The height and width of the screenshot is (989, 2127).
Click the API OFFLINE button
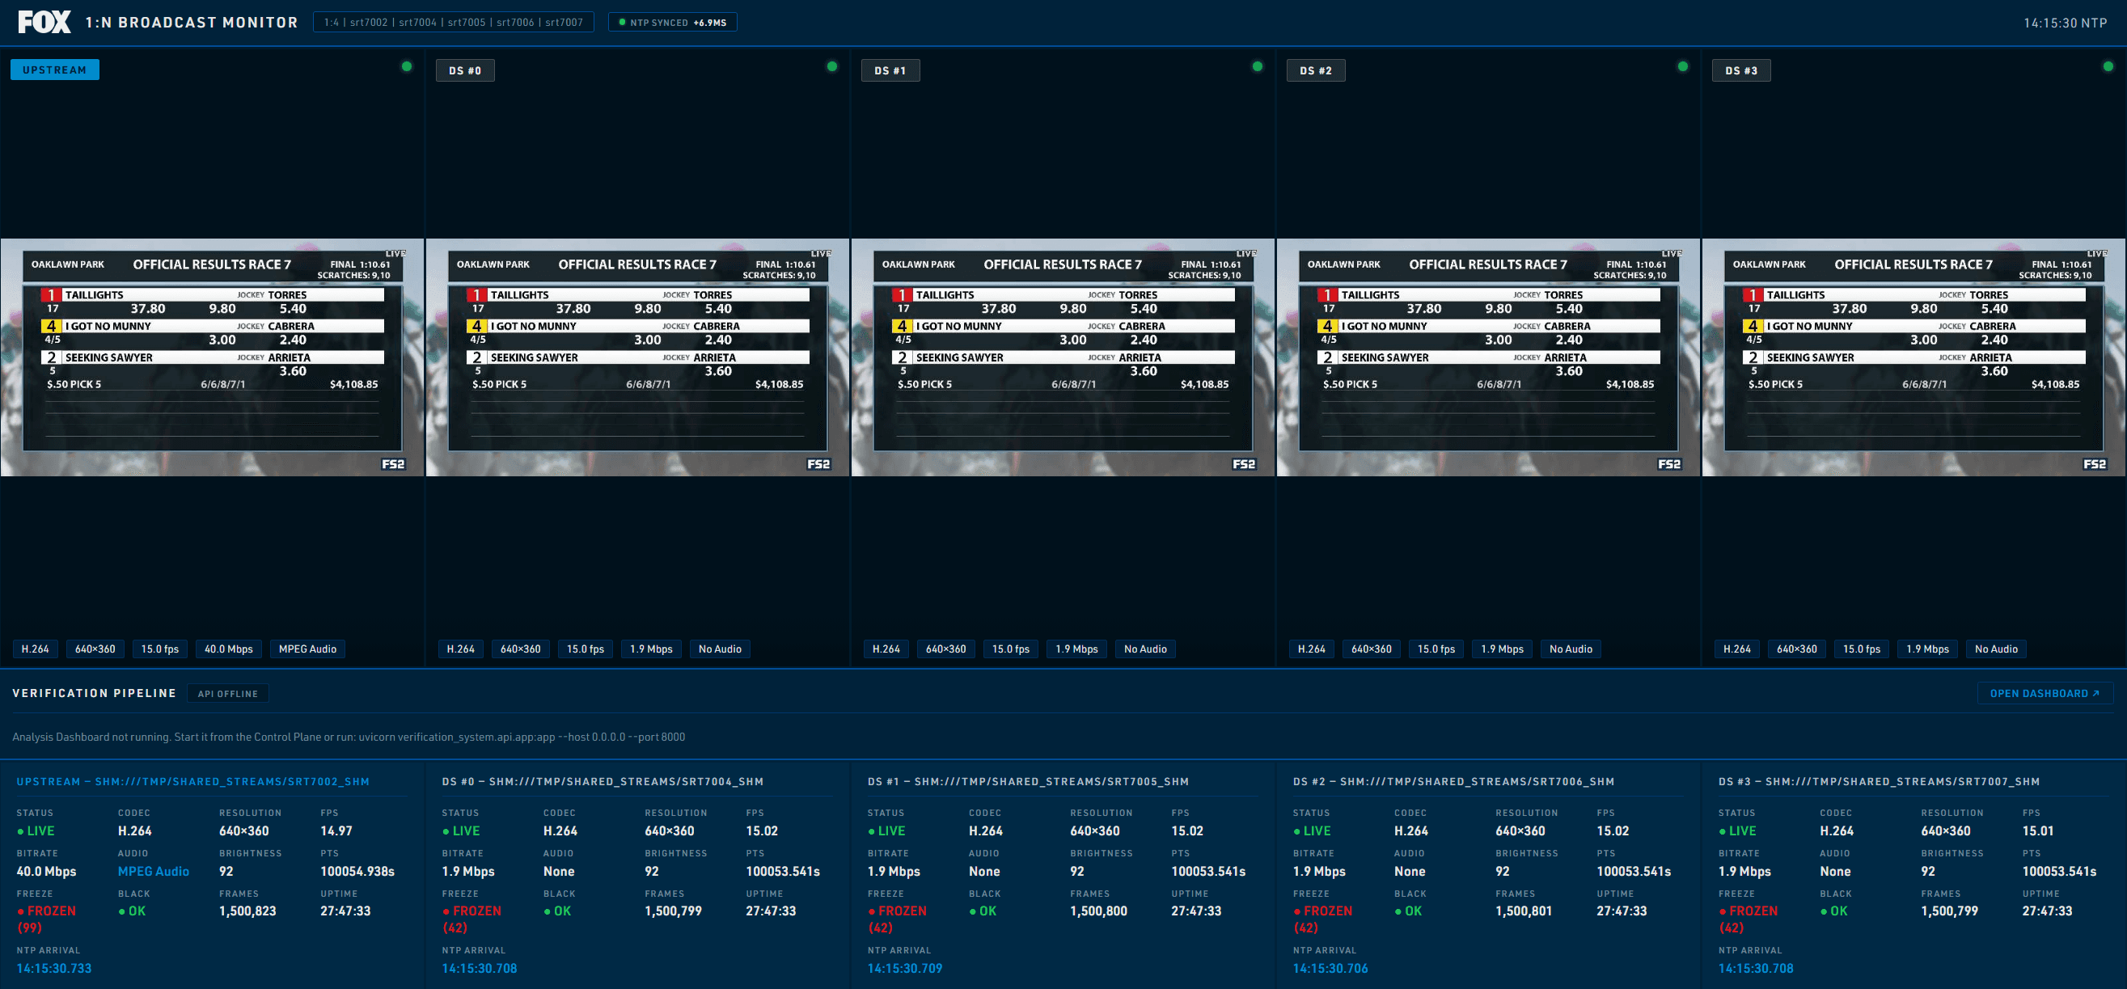click(228, 693)
